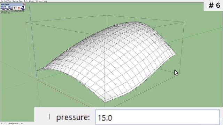The image size is (223, 125).
Task: Click the info icon in the status bar
Action: (x=5, y=124)
